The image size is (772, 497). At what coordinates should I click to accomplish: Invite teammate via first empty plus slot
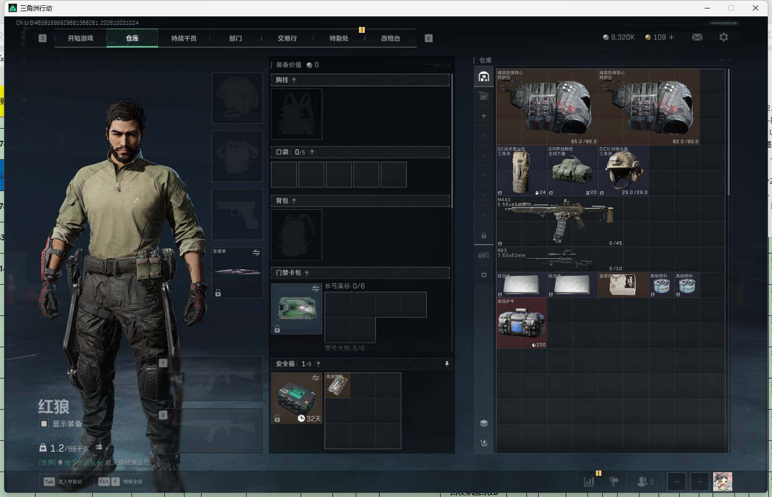point(676,482)
